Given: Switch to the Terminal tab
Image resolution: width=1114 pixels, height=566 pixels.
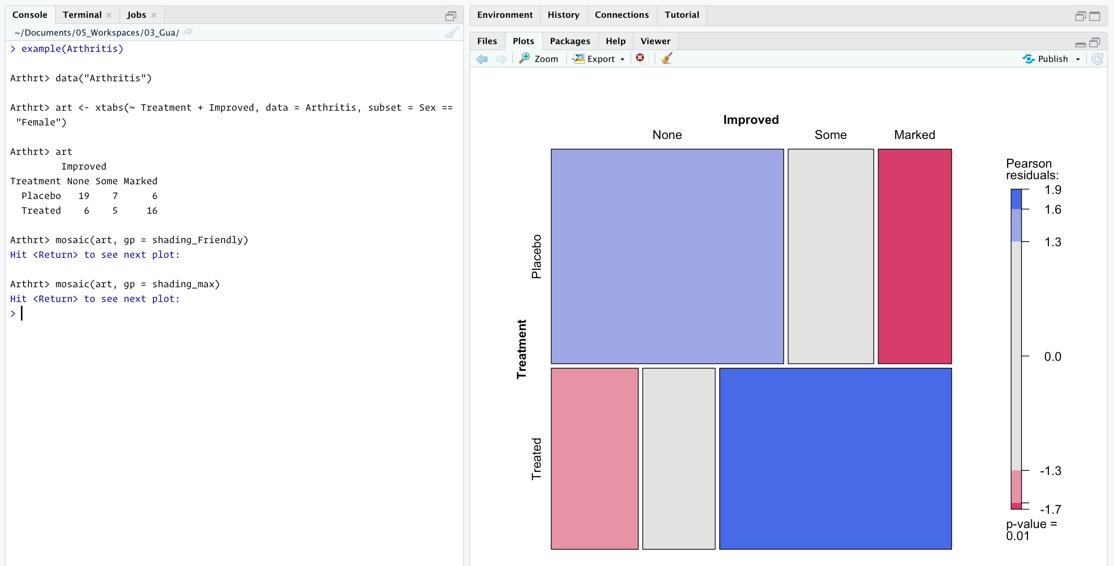Looking at the screenshot, I should [82, 15].
